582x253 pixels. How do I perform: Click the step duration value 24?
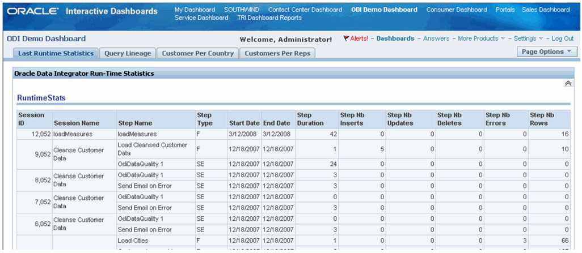pyautogui.click(x=334, y=164)
